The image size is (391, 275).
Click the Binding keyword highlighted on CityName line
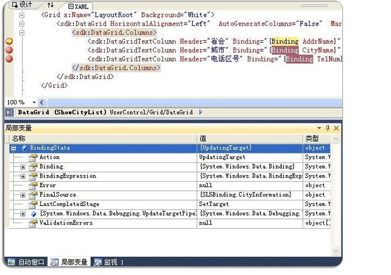click(x=285, y=50)
